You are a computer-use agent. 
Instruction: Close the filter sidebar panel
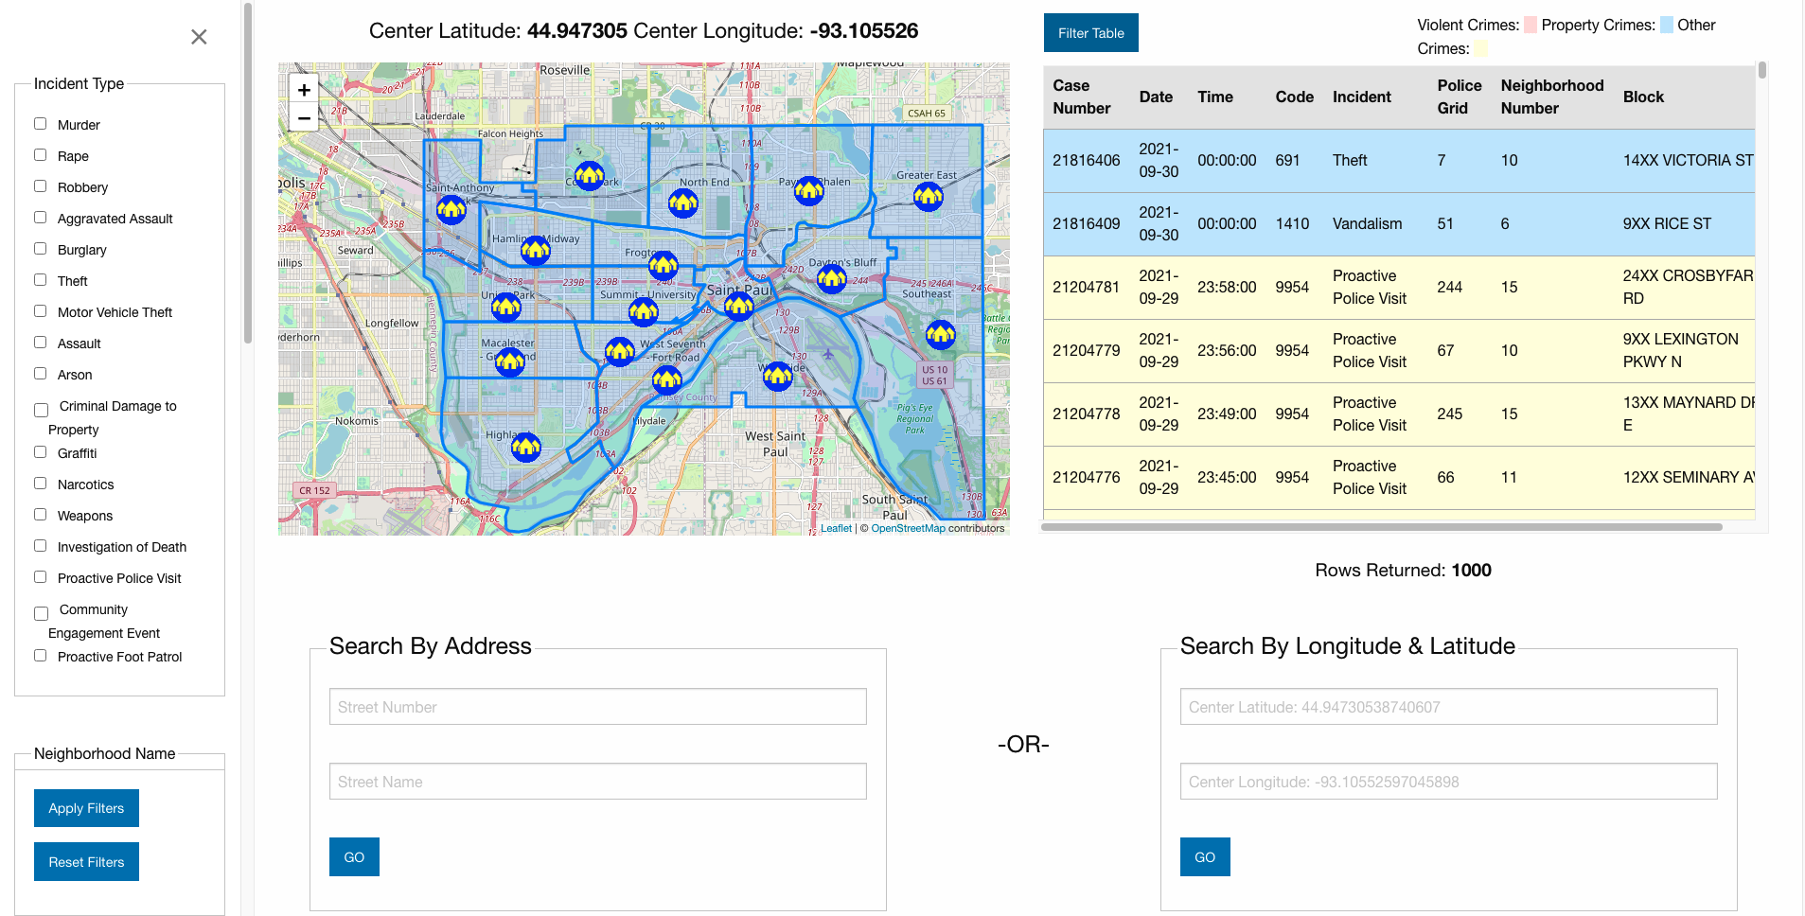(x=199, y=37)
